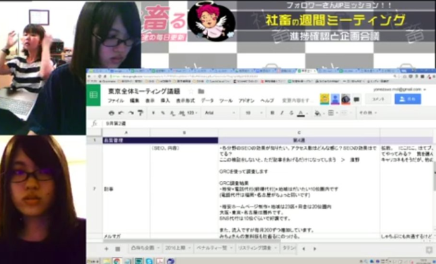The height and width of the screenshot is (264, 436).
Task: Expand the その他 more options dropdown
Action: 367,113
